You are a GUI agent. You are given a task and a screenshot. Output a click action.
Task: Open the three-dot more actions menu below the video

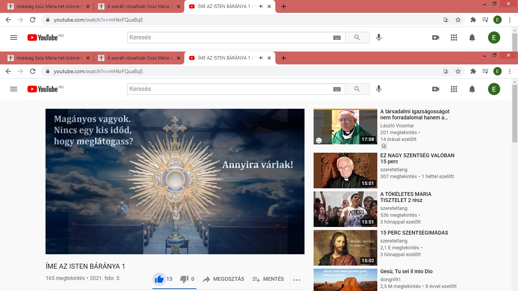(297, 280)
